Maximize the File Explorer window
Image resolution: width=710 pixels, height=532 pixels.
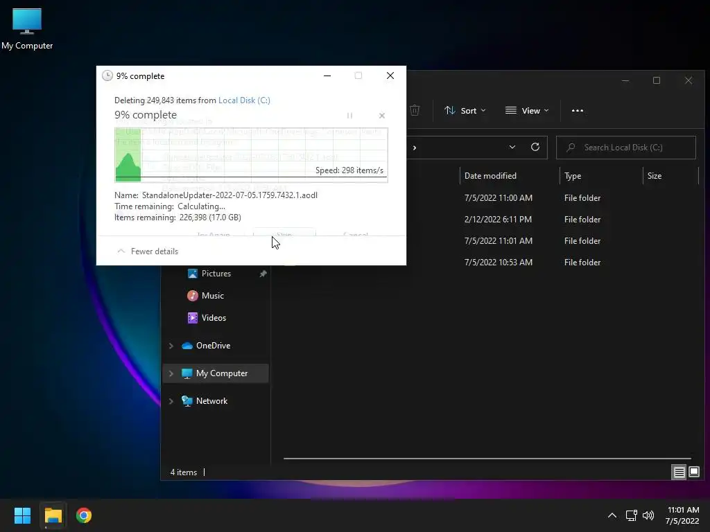coord(657,80)
